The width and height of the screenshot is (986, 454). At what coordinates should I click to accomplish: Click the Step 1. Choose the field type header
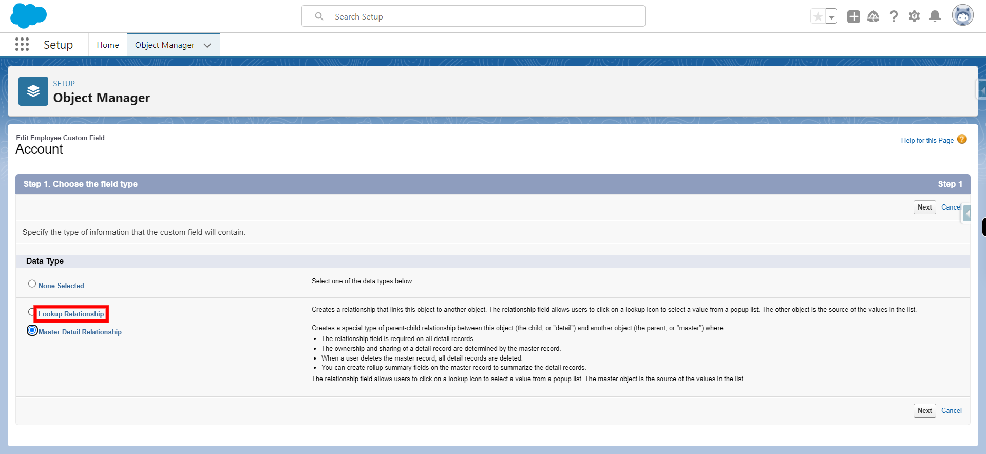(x=80, y=184)
